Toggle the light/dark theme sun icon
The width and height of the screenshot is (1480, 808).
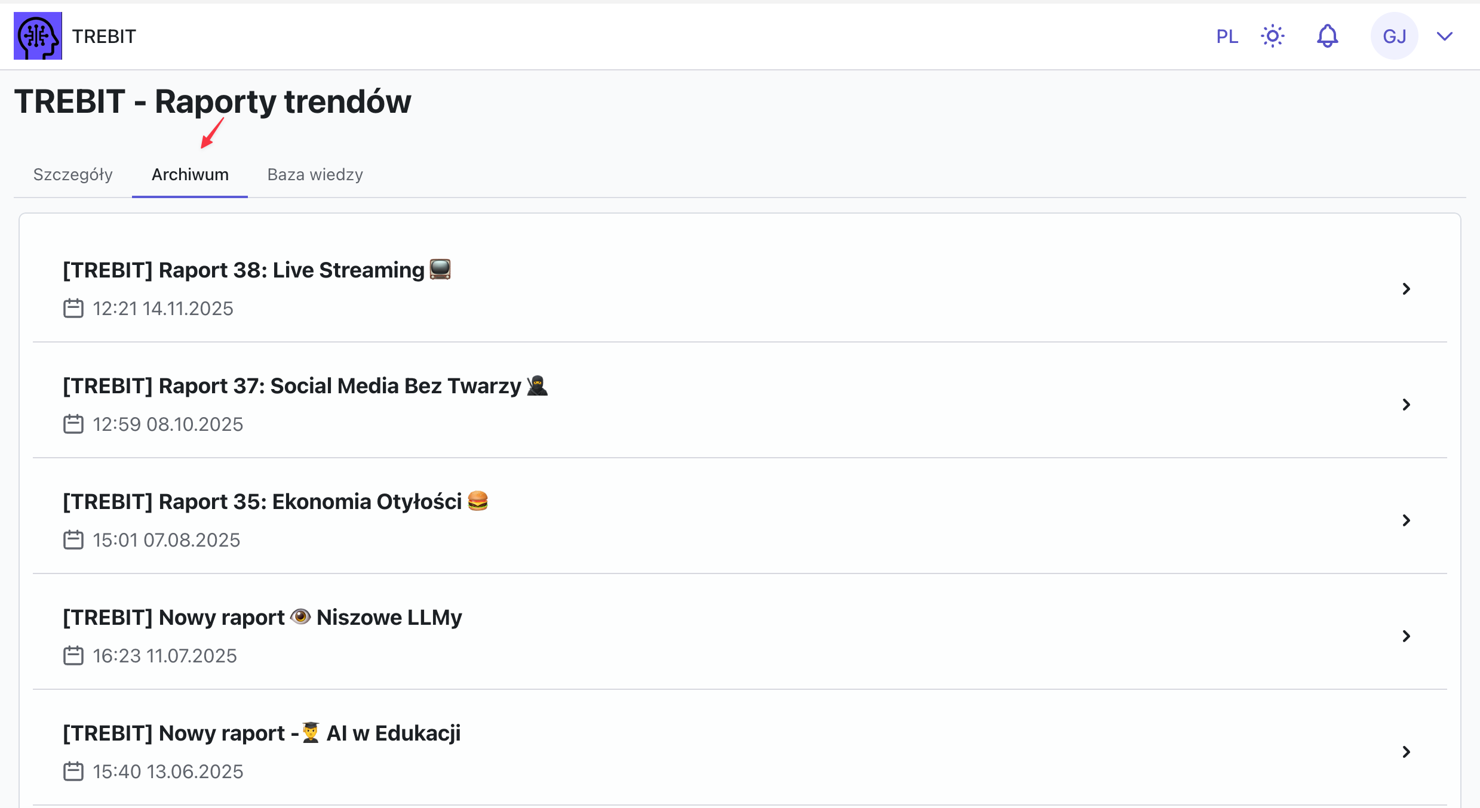(1273, 36)
